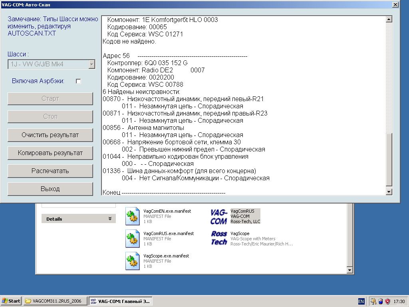
Task: Click the first system tray icon next to EN
Action: point(373,301)
